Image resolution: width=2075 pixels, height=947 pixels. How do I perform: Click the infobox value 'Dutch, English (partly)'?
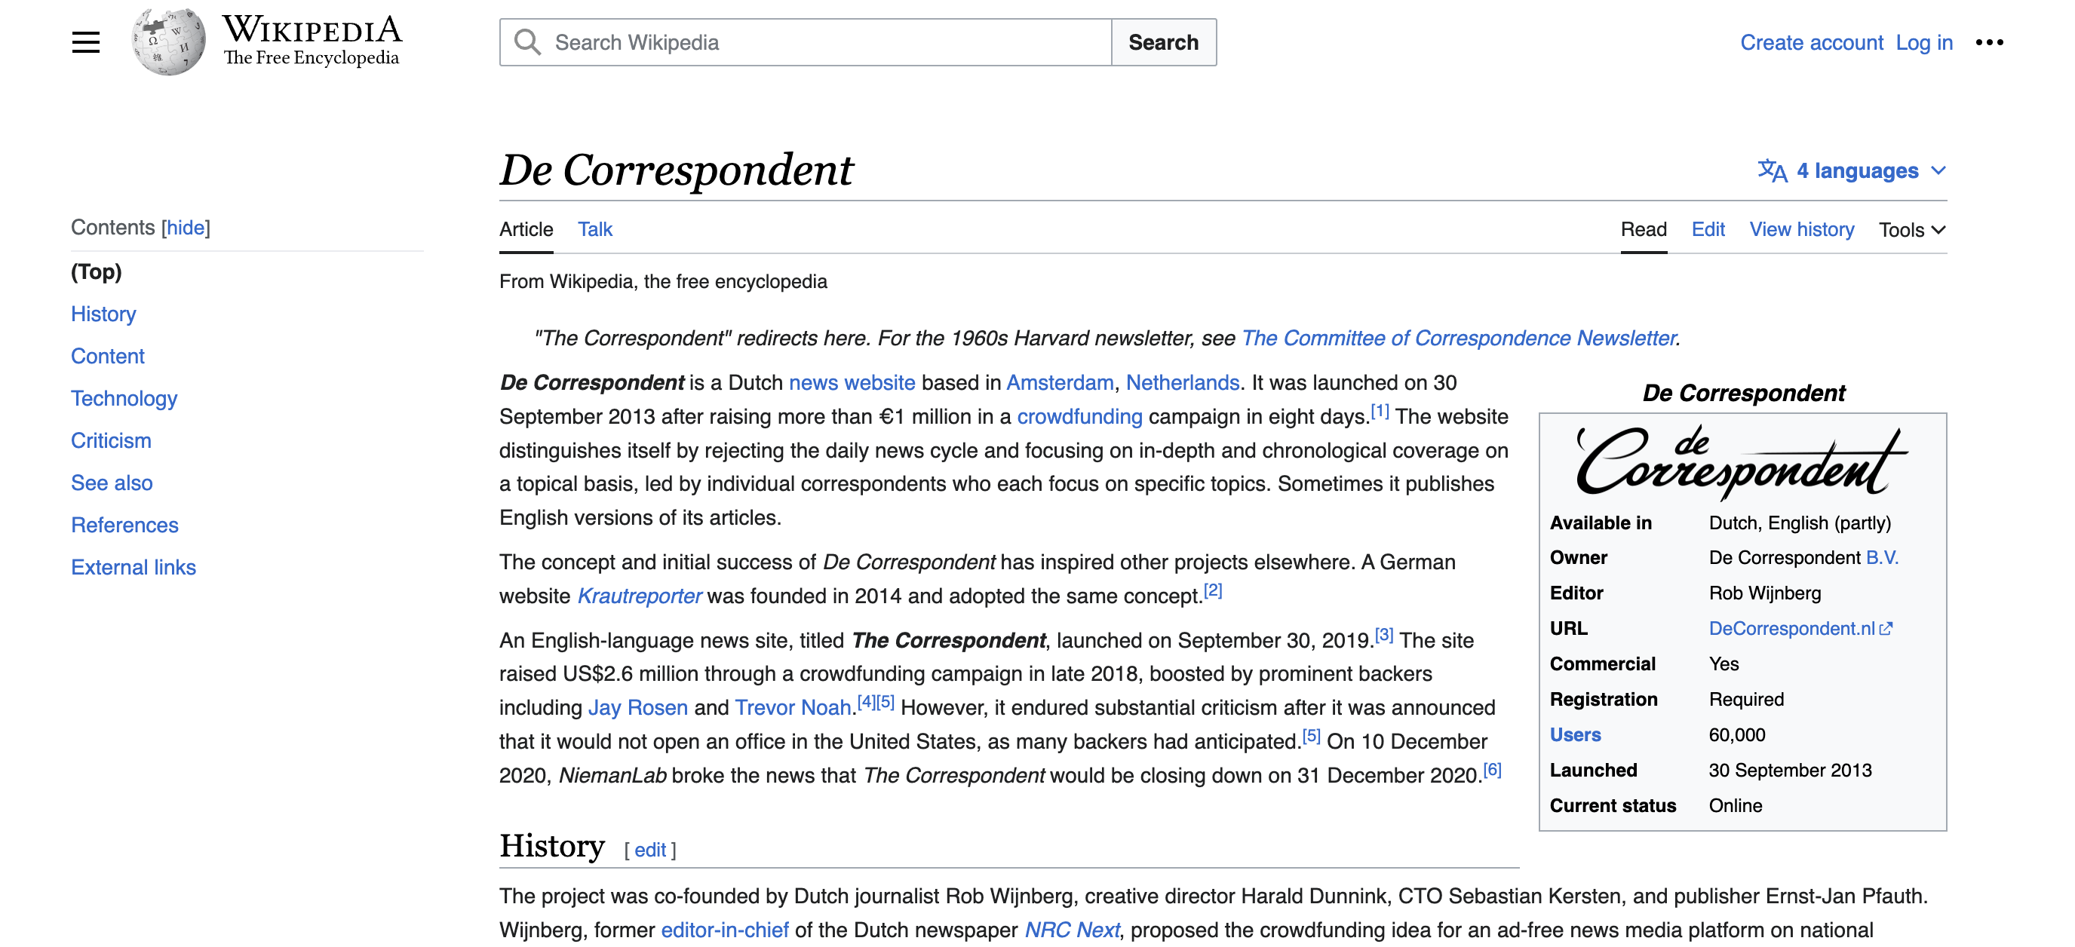point(1800,523)
